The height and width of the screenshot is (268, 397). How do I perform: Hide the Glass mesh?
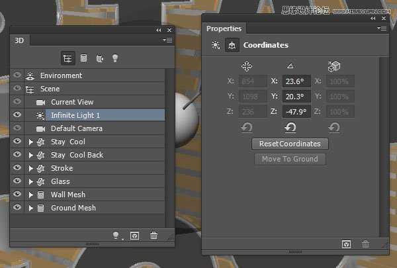[x=17, y=181]
